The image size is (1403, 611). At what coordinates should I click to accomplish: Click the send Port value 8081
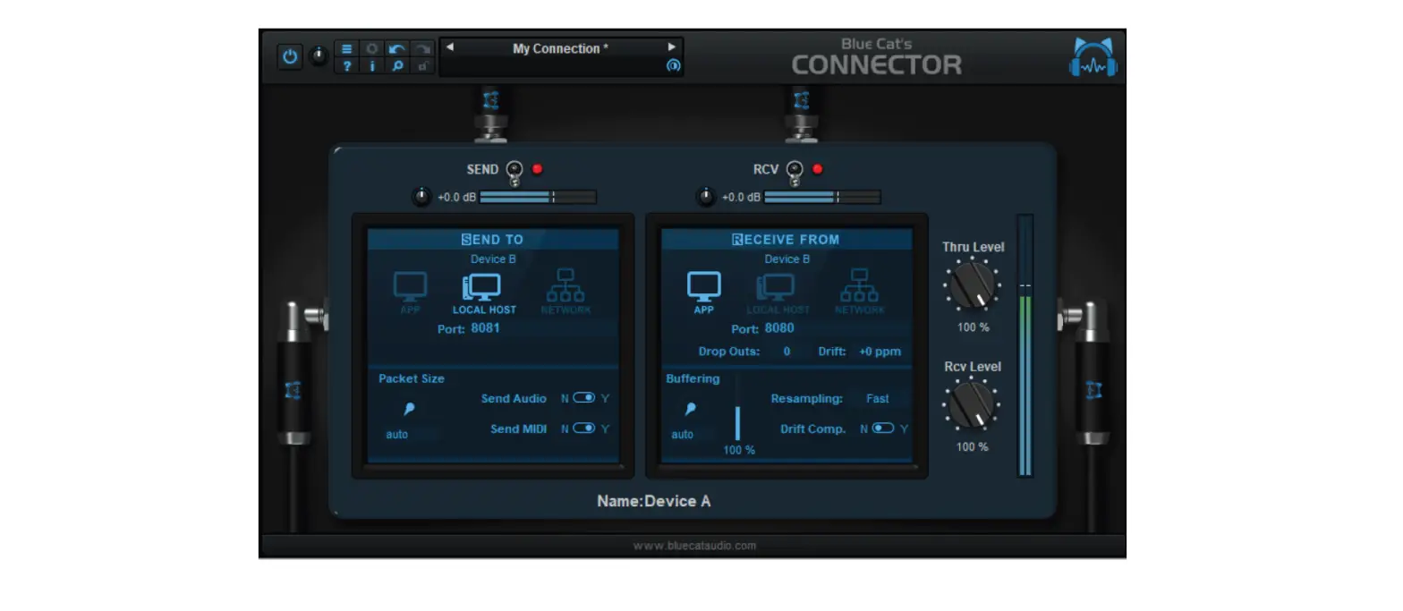pos(486,328)
